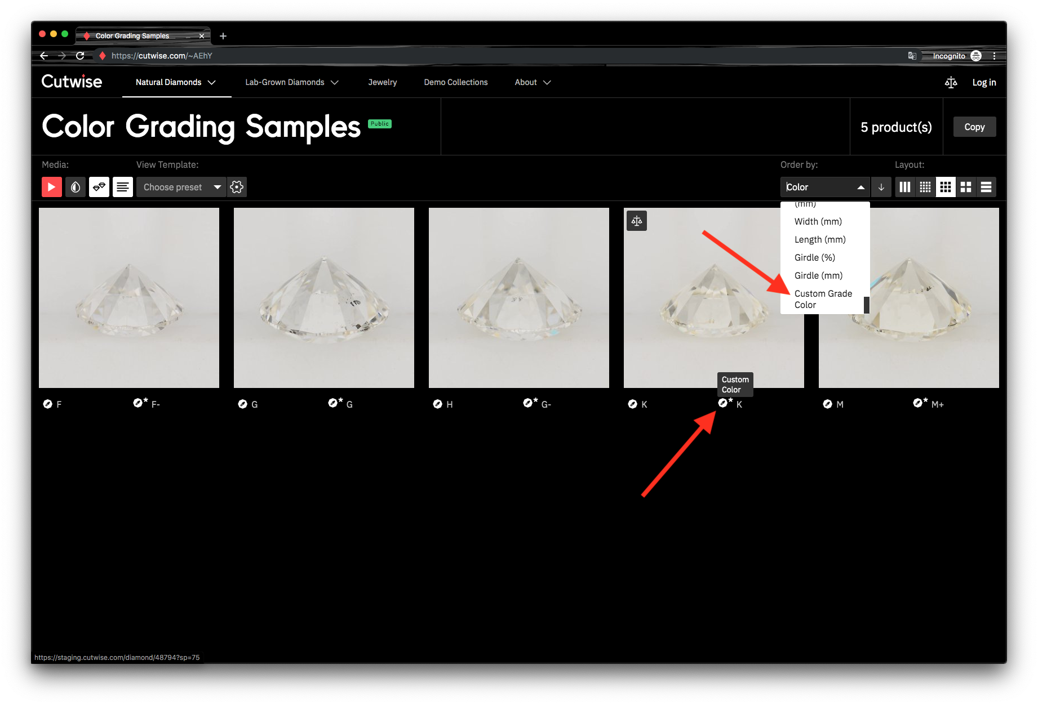Click the browser back arrow
The width and height of the screenshot is (1038, 705).
pos(44,56)
